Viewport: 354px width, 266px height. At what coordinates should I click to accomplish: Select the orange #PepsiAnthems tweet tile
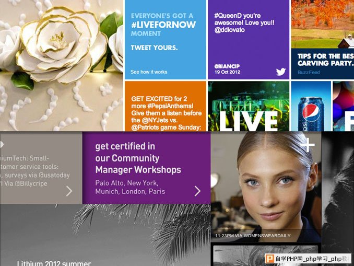166,106
